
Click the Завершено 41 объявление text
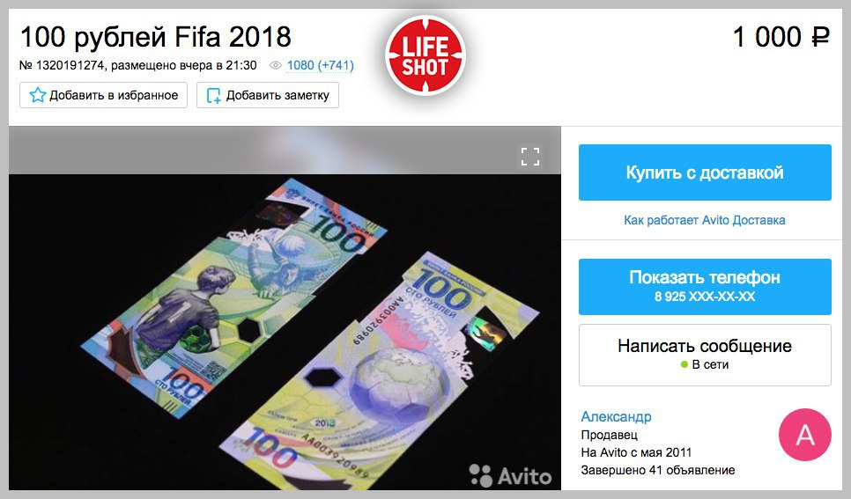pyautogui.click(x=658, y=470)
